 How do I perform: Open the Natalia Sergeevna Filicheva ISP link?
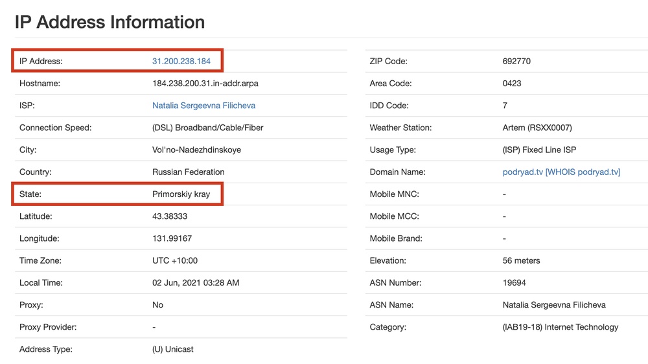coord(203,106)
